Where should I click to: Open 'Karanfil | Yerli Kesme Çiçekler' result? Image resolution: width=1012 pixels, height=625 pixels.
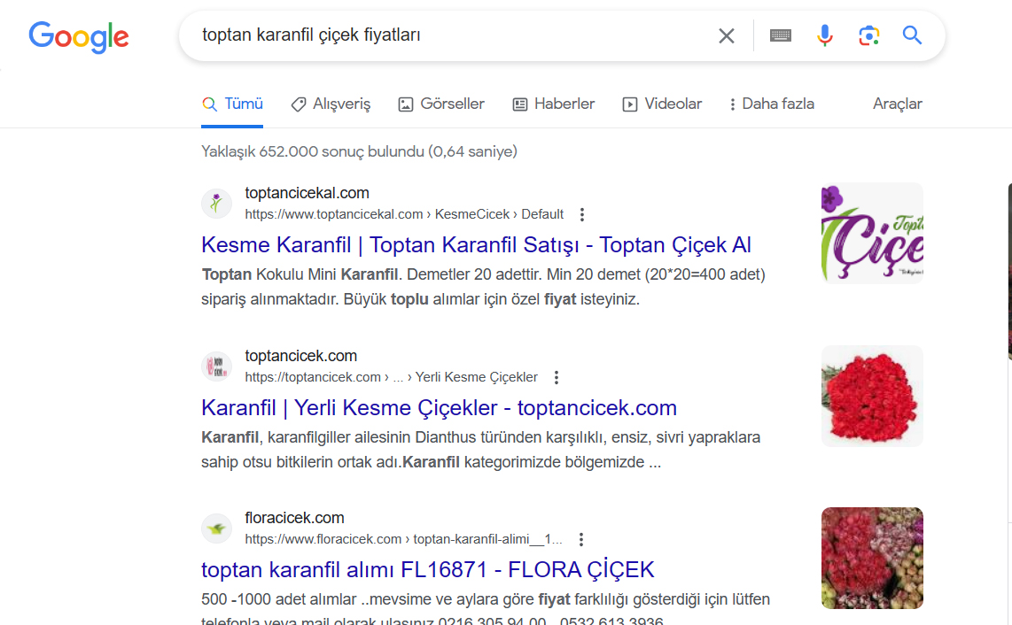(439, 408)
